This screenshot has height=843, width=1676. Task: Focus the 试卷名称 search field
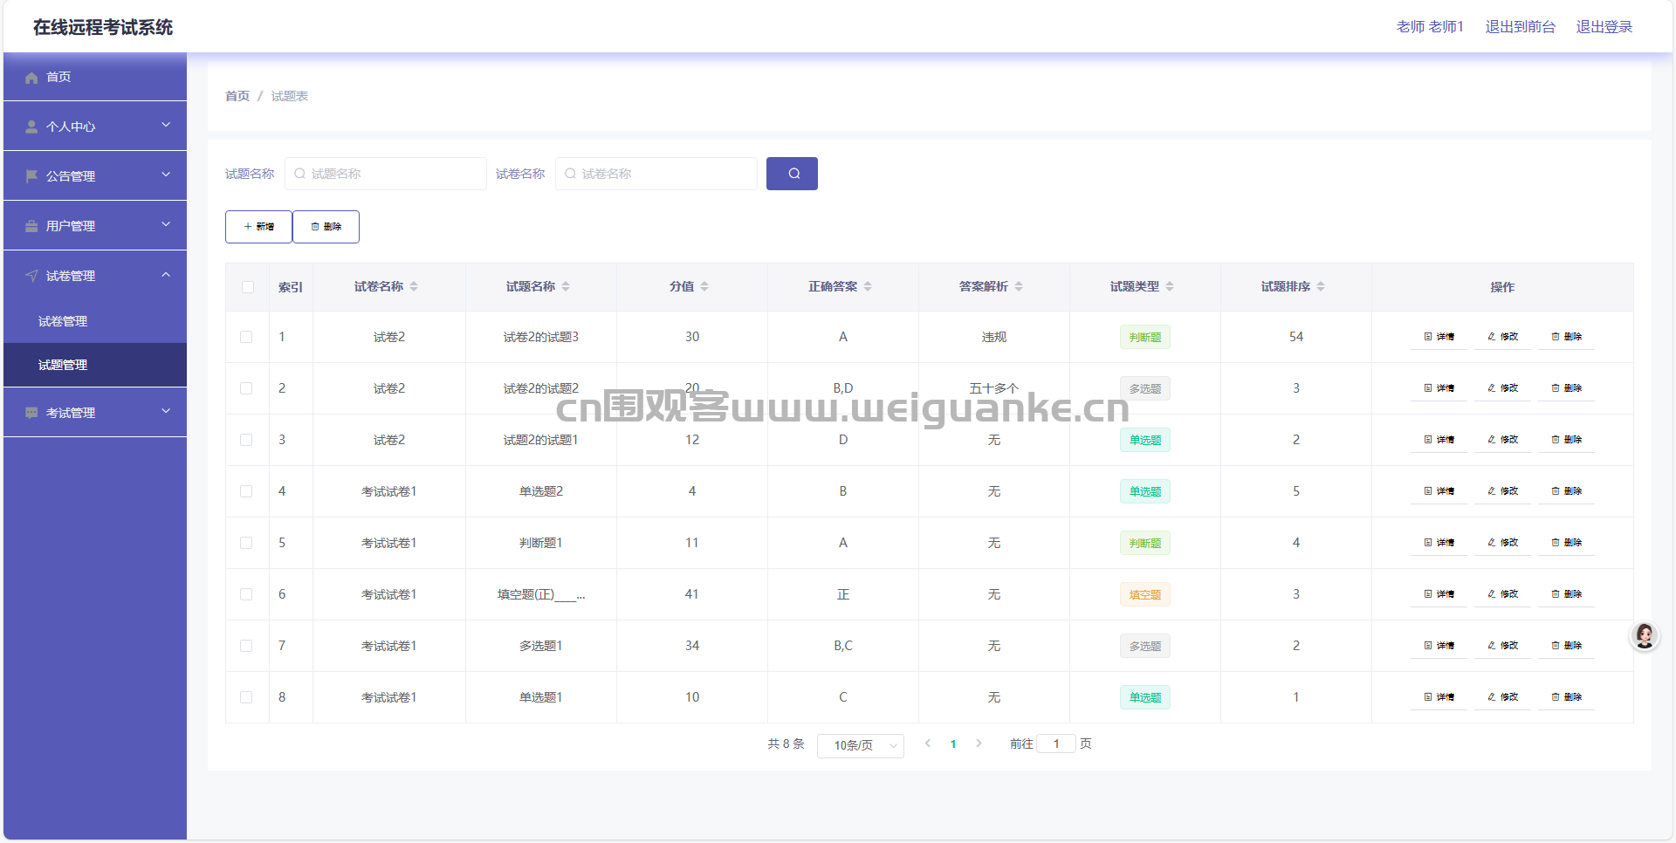pyautogui.click(x=656, y=174)
